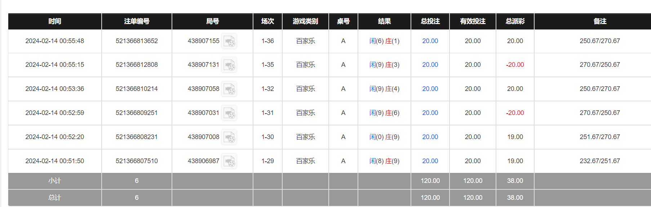Play the replay icon beside 438907131
The image size is (651, 207).
pos(229,65)
